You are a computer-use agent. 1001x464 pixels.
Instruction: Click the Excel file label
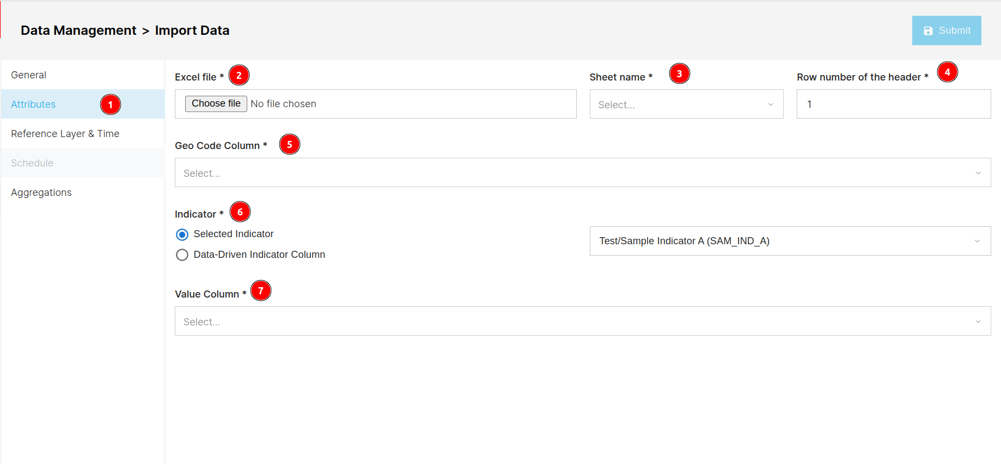(199, 77)
